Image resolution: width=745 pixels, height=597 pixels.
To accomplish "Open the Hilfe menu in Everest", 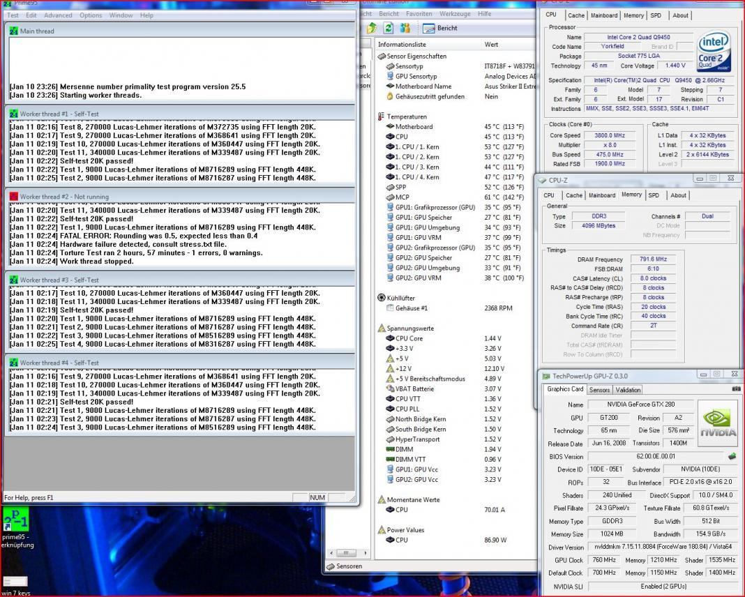I will pos(485,14).
